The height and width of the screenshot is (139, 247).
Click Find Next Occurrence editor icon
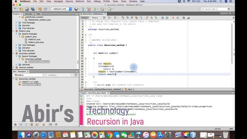132,18
